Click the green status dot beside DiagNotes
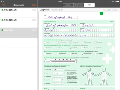 tap(2, 30)
